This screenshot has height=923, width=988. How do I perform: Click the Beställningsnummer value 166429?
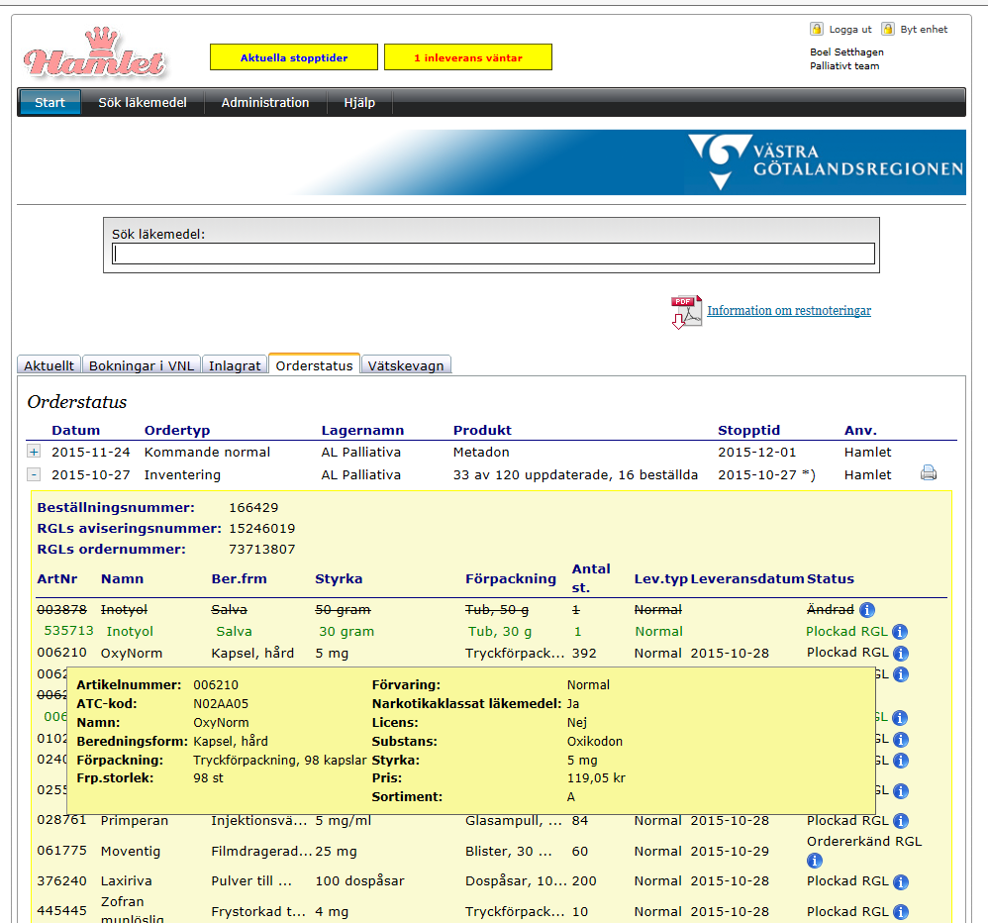click(253, 507)
